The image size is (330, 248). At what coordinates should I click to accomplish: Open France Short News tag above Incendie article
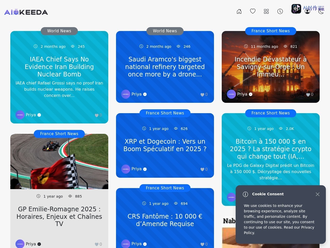pos(270,31)
